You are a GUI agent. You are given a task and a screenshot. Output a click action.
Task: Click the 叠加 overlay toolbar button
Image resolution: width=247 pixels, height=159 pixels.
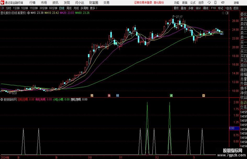(183, 8)
